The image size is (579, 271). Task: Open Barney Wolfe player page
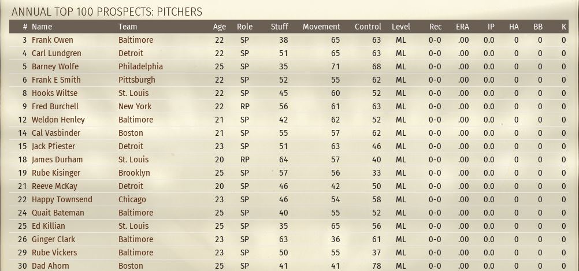pyautogui.click(x=55, y=66)
